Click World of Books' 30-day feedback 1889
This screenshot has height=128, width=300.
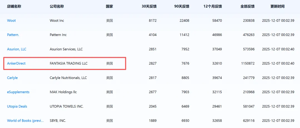tap(153, 121)
